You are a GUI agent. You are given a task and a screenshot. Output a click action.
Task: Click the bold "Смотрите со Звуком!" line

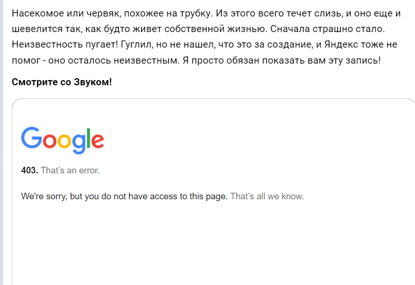pyautogui.click(x=62, y=82)
